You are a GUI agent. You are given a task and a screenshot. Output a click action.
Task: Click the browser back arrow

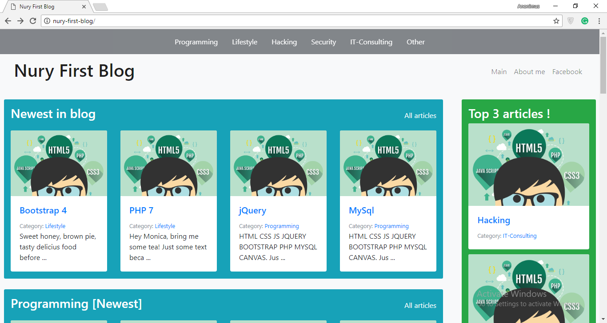click(8, 21)
